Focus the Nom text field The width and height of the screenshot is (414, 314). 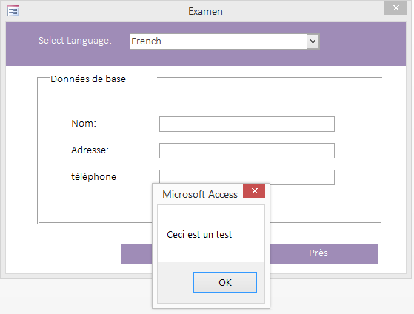pyautogui.click(x=247, y=124)
